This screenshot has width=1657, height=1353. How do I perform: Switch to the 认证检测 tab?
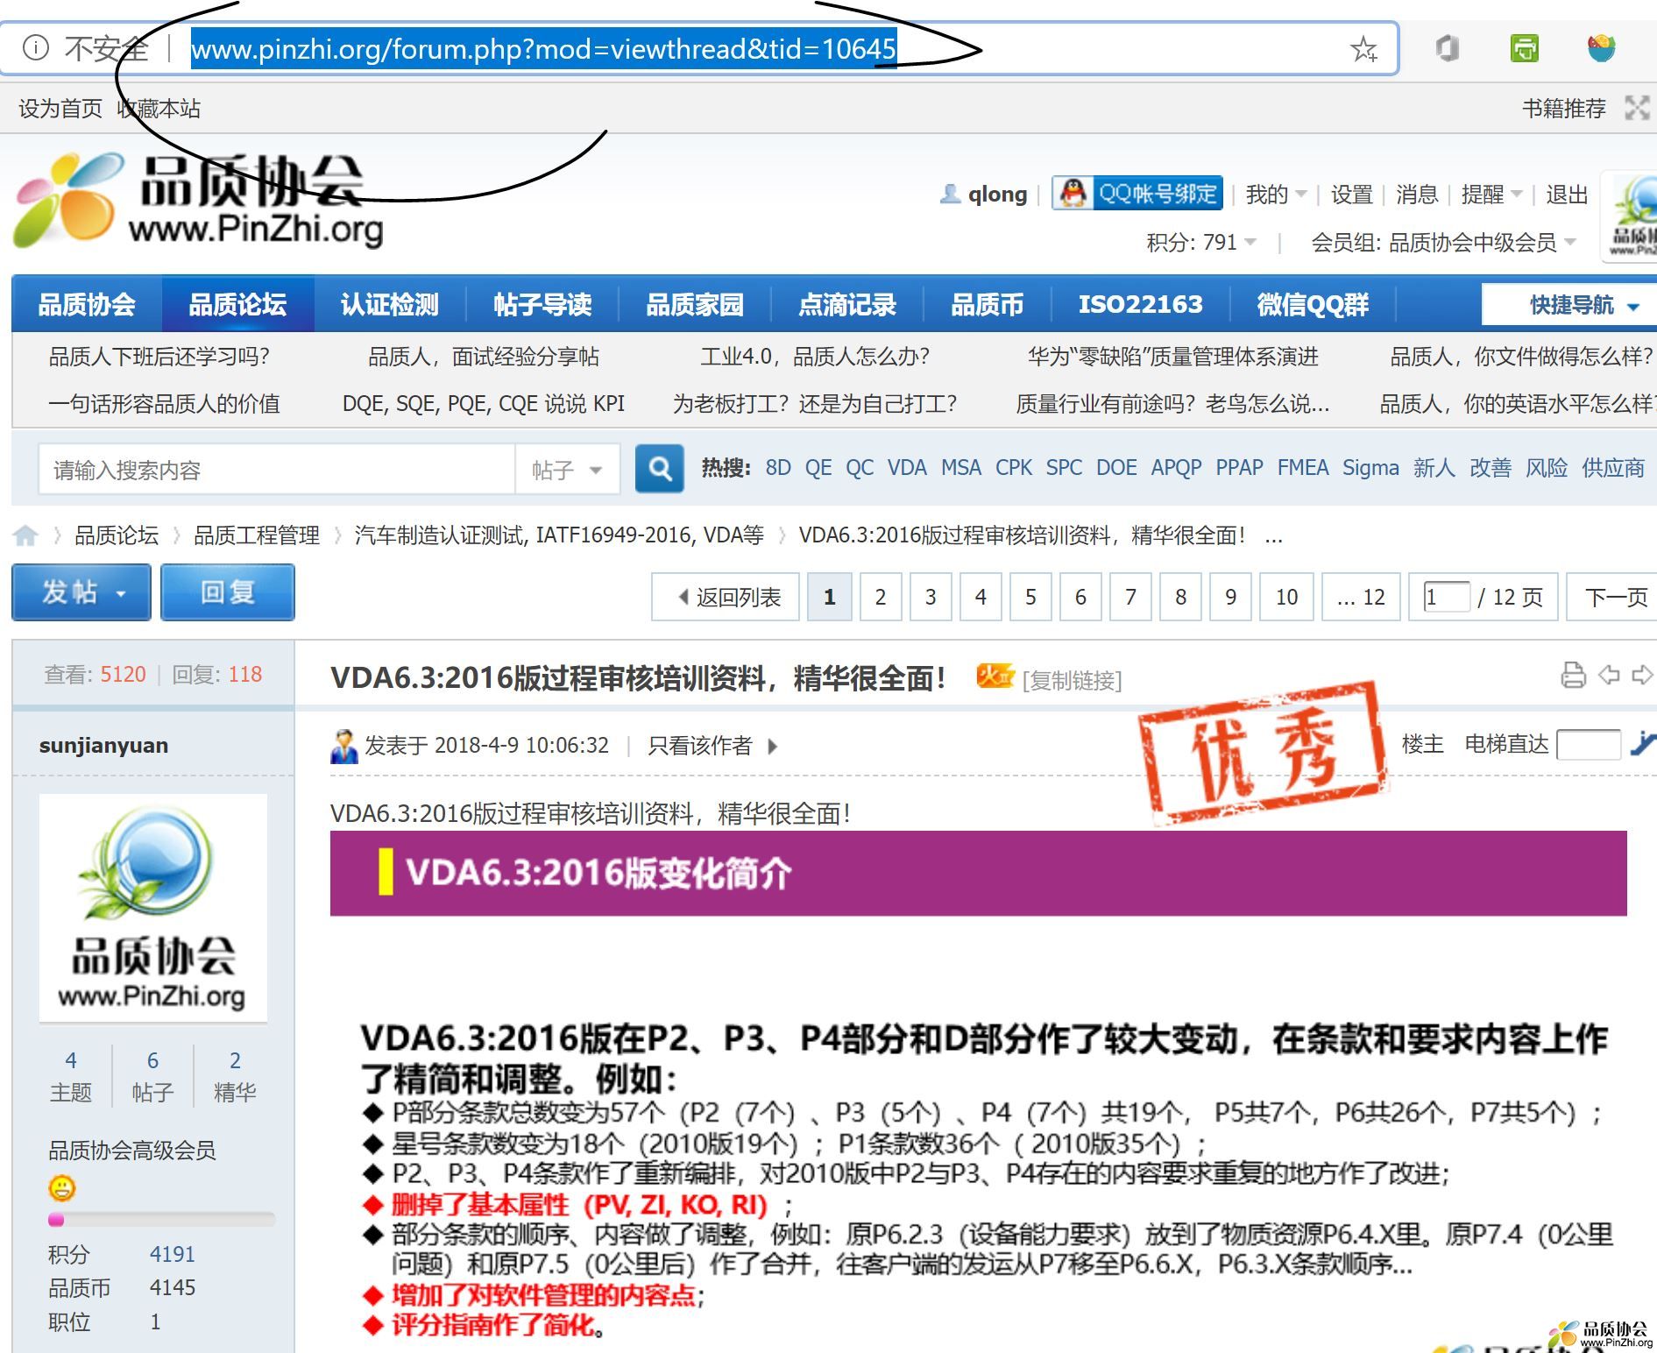[x=390, y=305]
